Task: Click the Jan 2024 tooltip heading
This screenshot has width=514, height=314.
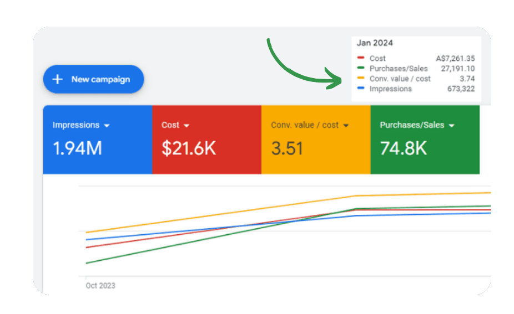Action: click(x=375, y=43)
